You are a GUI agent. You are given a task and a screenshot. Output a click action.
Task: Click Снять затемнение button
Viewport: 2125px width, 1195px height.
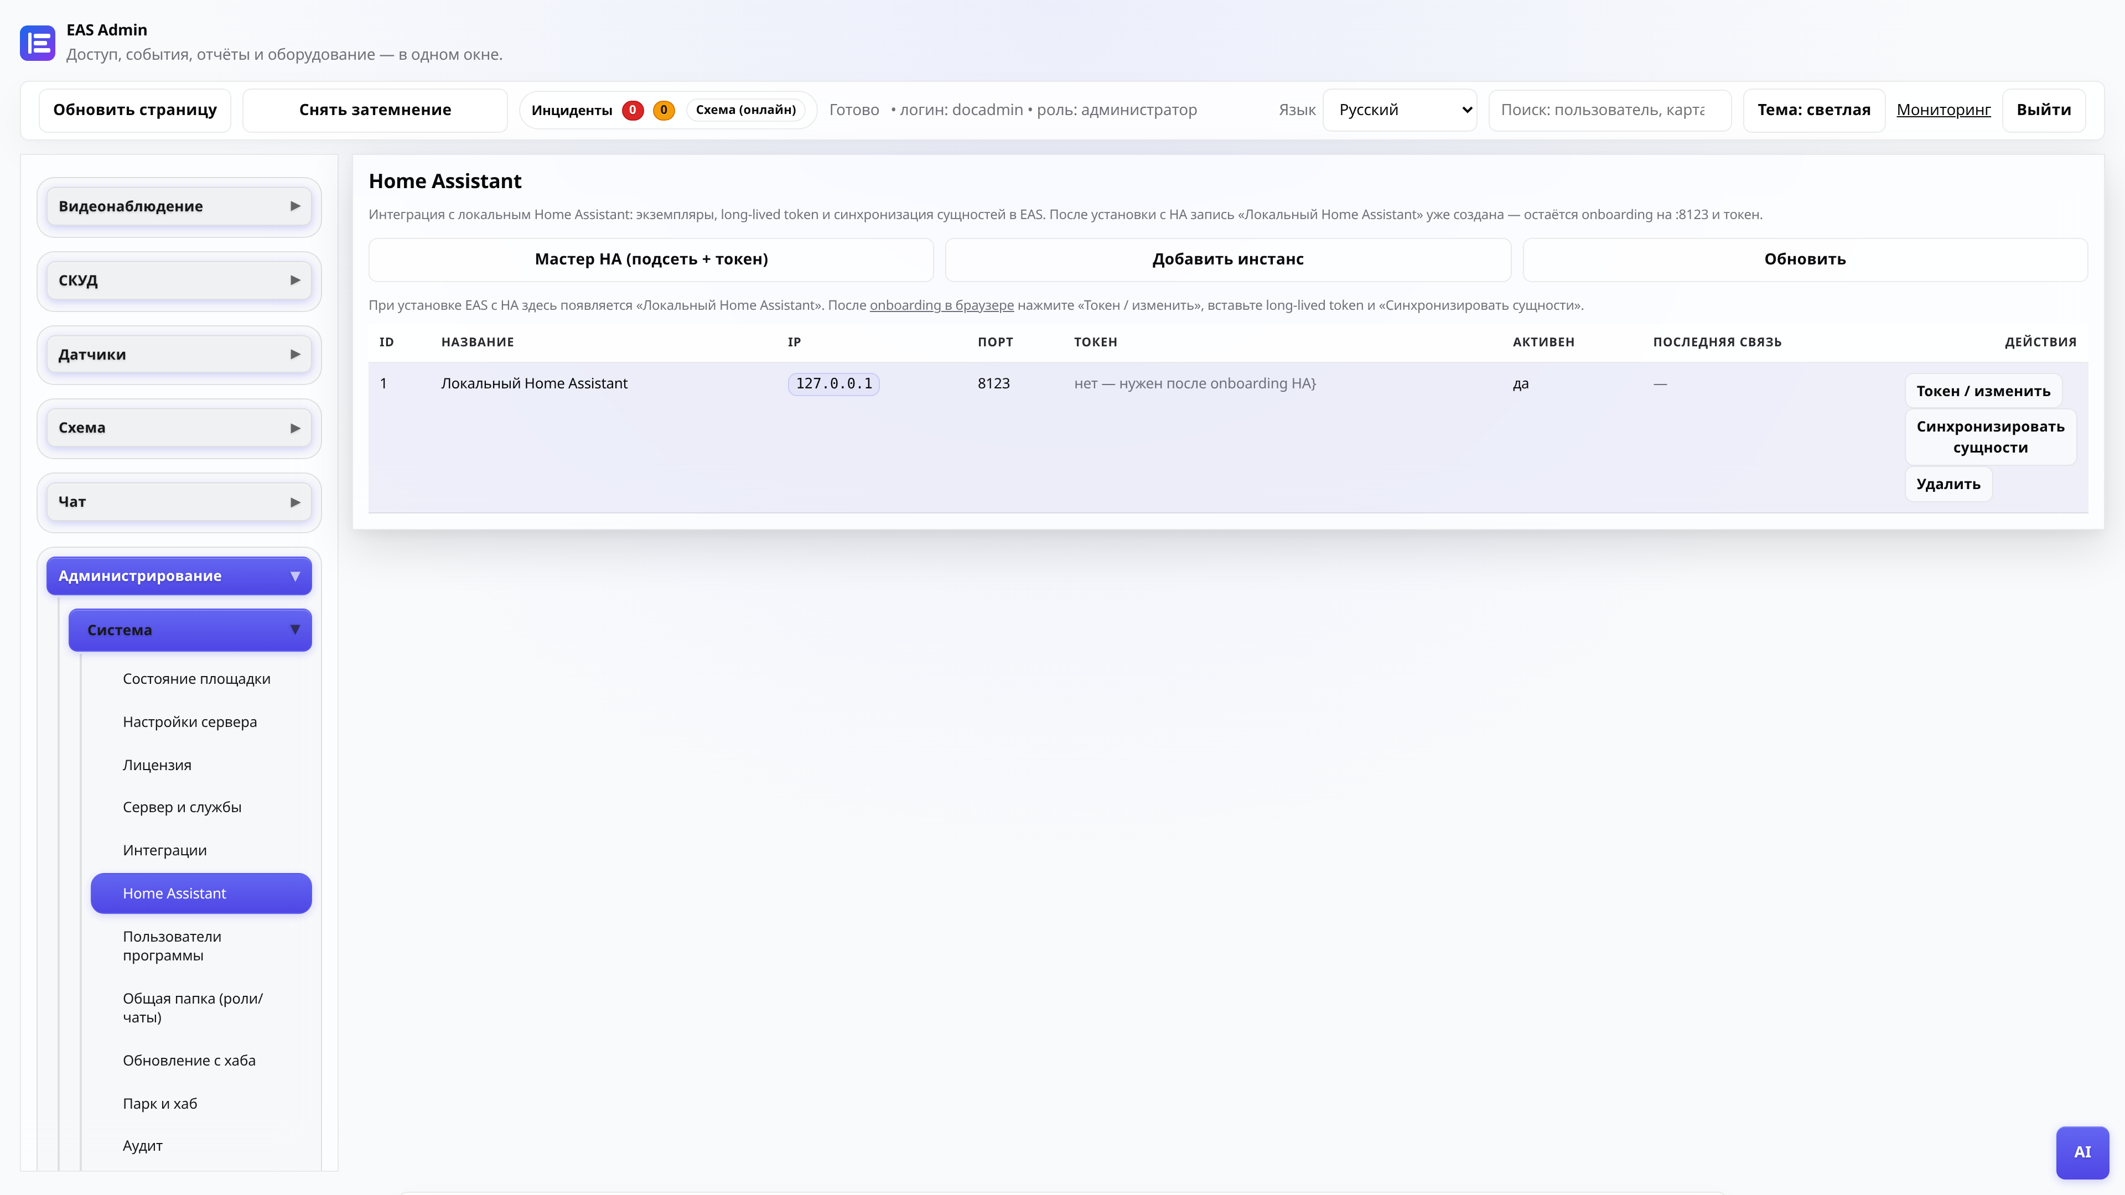pos(375,110)
